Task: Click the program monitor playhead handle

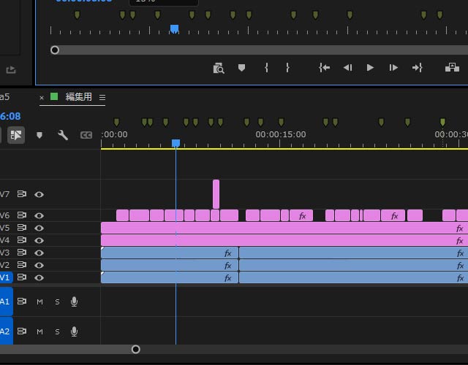Action: [174, 29]
